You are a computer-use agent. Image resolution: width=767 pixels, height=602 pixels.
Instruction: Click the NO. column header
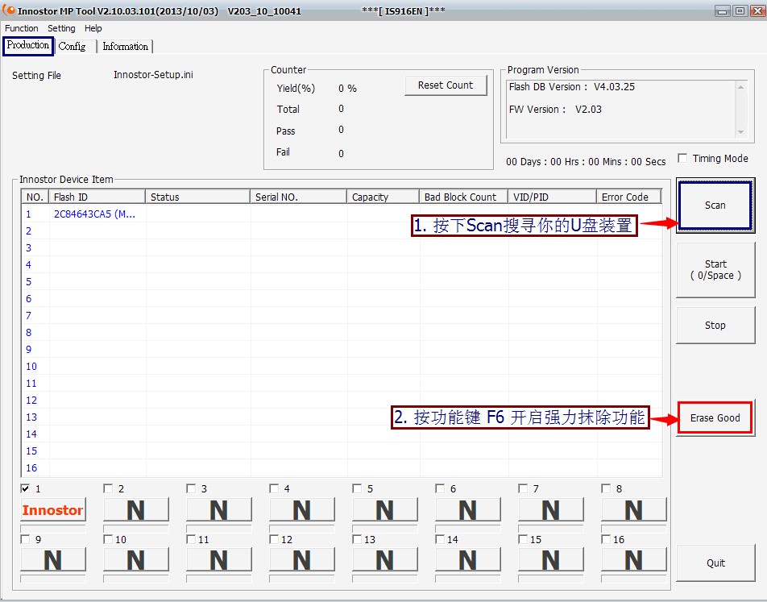pyautogui.click(x=35, y=197)
